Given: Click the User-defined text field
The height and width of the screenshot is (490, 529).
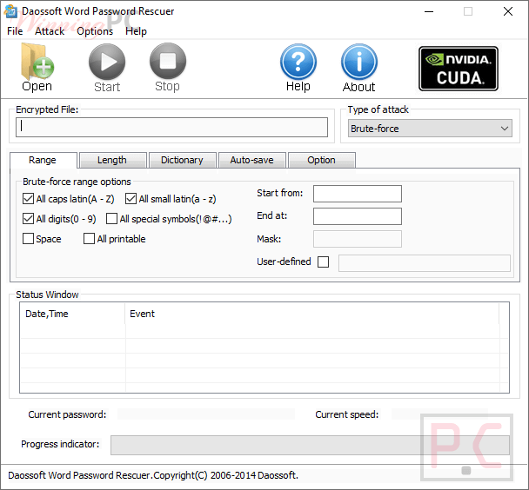Looking at the screenshot, I should (425, 263).
